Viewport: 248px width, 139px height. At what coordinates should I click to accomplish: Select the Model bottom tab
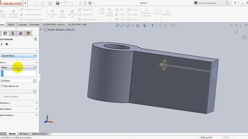tap(12, 134)
